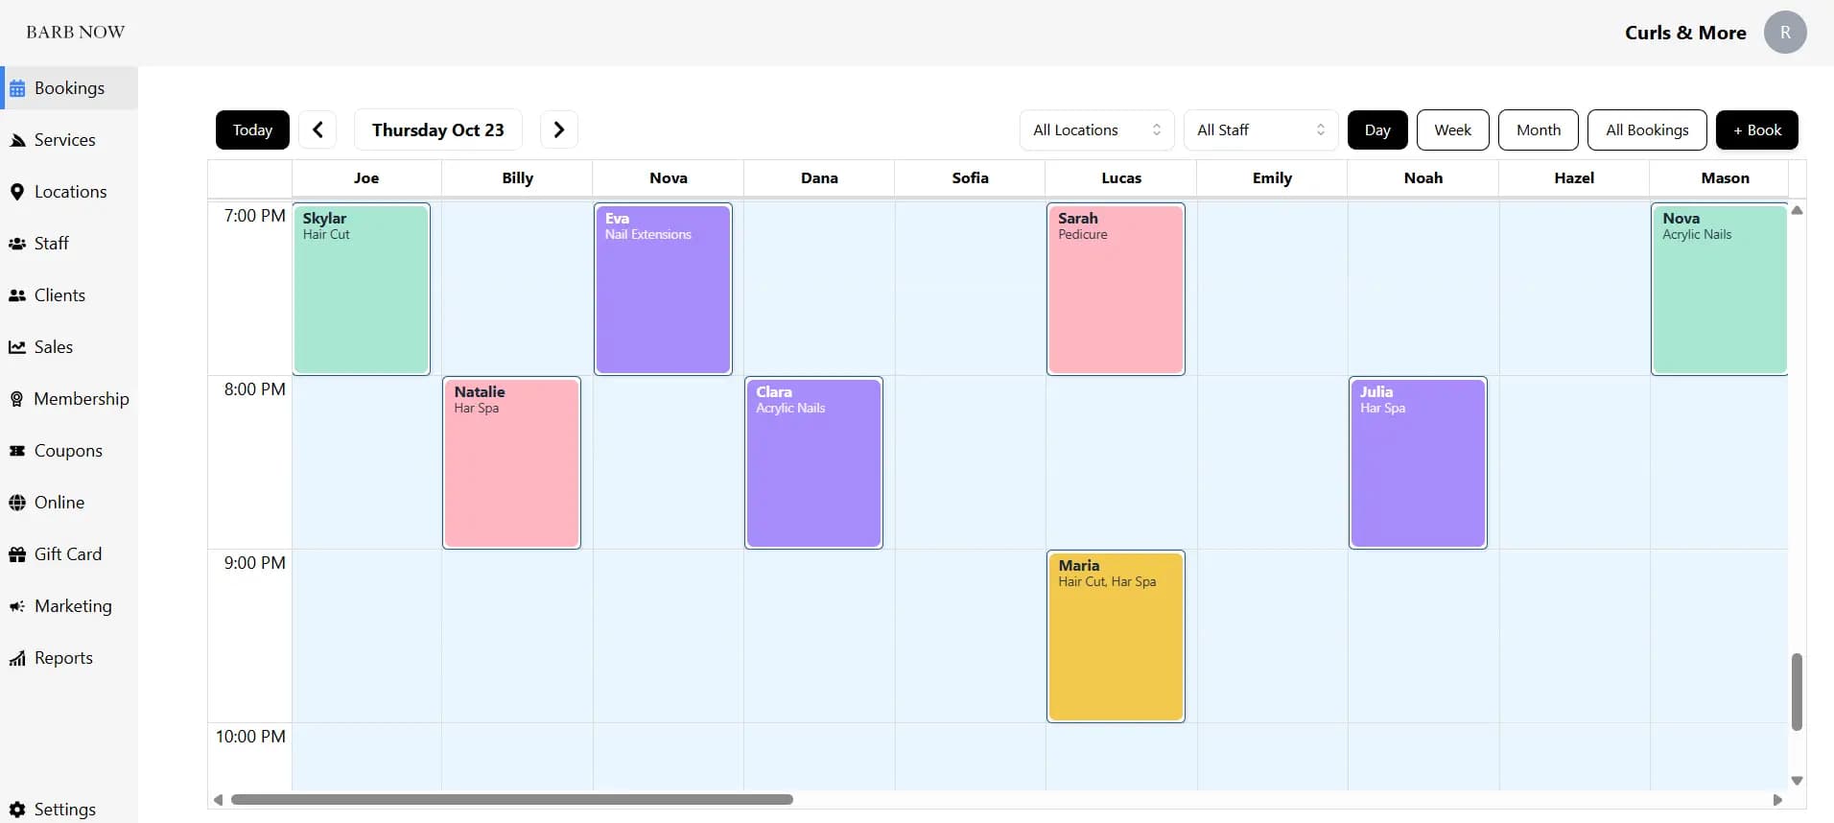Screen dimensions: 1834x823
Task: Open the Settings menu item label
Action: coord(65,810)
